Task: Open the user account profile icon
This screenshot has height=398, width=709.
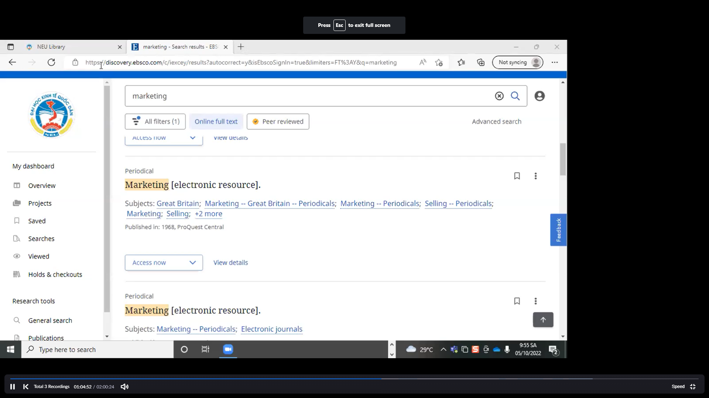Action: click(x=540, y=96)
